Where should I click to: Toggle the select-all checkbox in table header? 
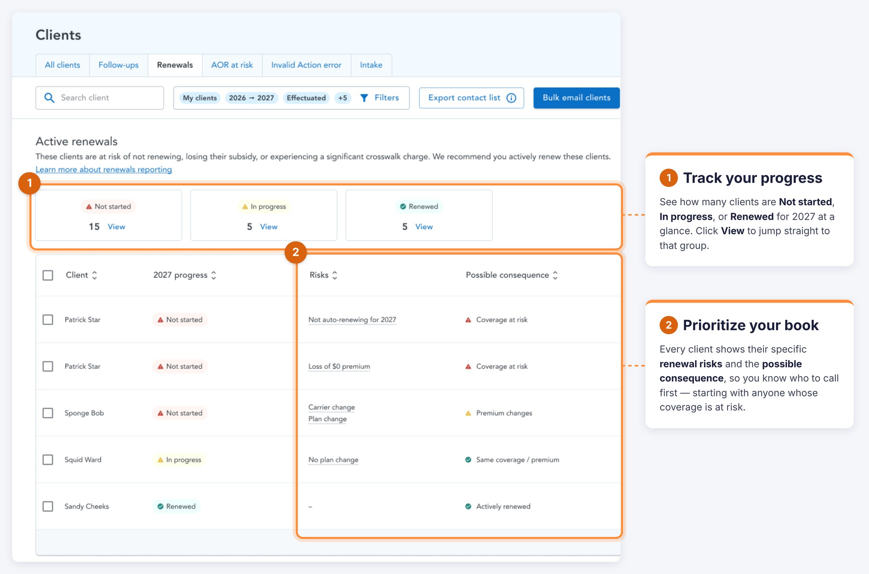48,275
